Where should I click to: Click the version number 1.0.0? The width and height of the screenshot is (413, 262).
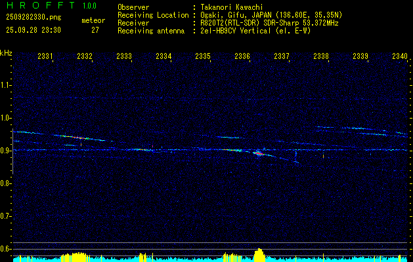tap(89, 6)
